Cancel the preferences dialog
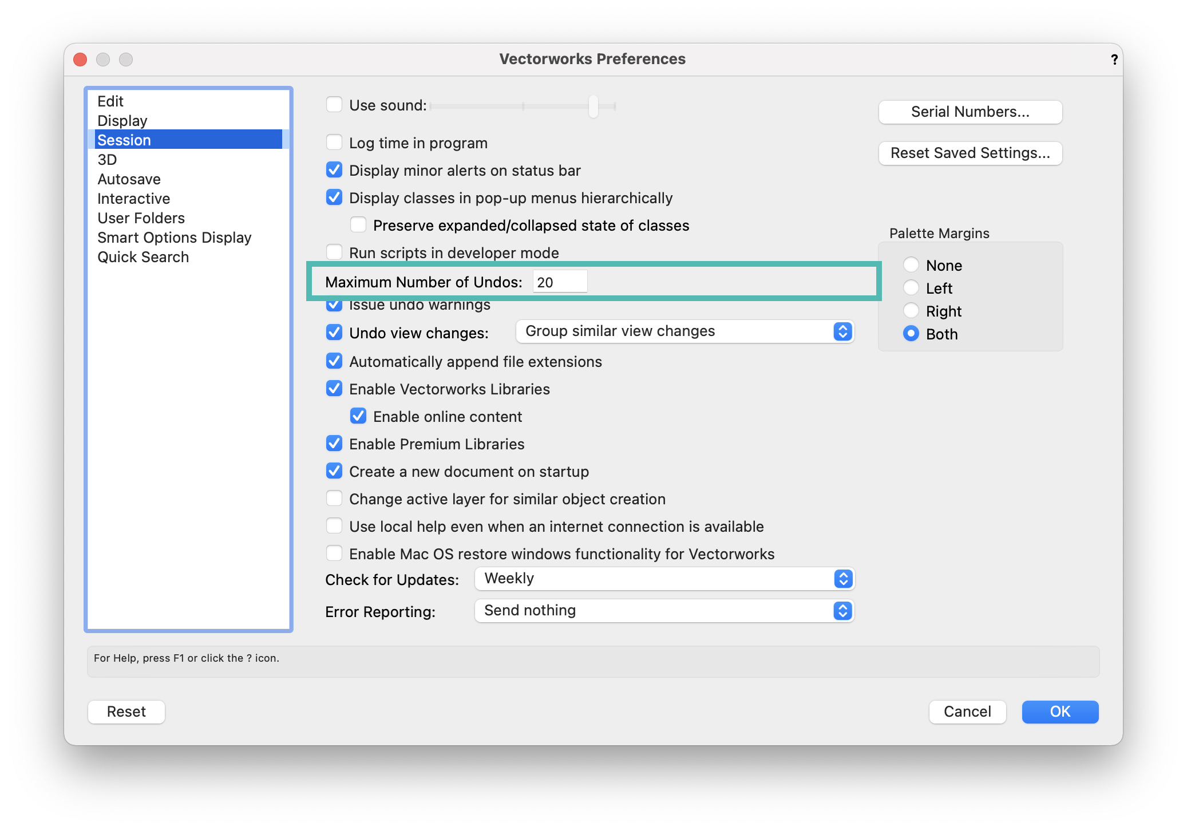The height and width of the screenshot is (830, 1187). [967, 712]
